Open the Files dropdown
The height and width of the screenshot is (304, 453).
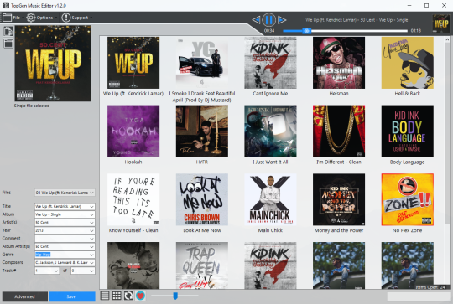(92, 193)
